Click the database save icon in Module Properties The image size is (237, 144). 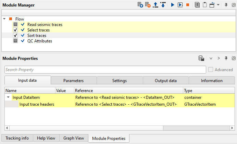(202, 58)
